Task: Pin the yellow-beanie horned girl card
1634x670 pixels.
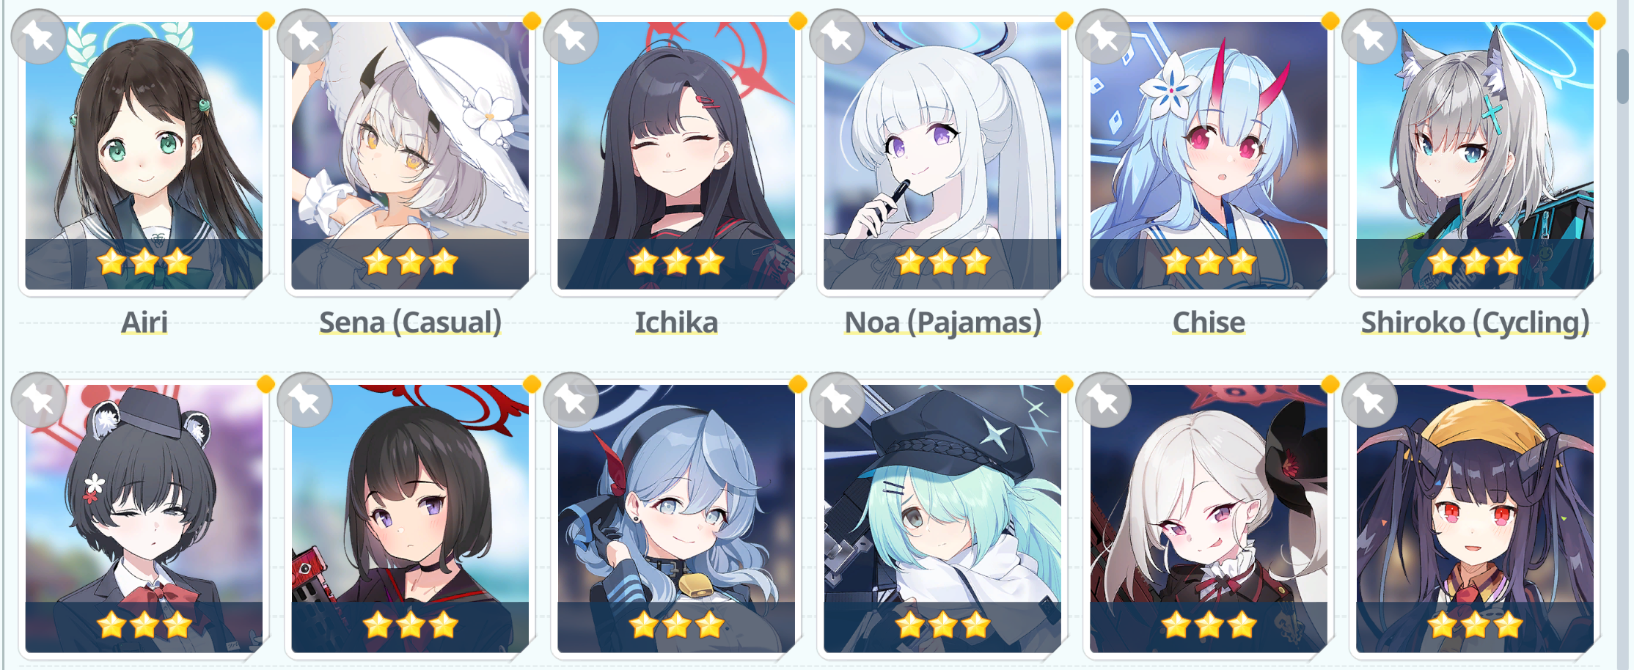Action: 1369,400
